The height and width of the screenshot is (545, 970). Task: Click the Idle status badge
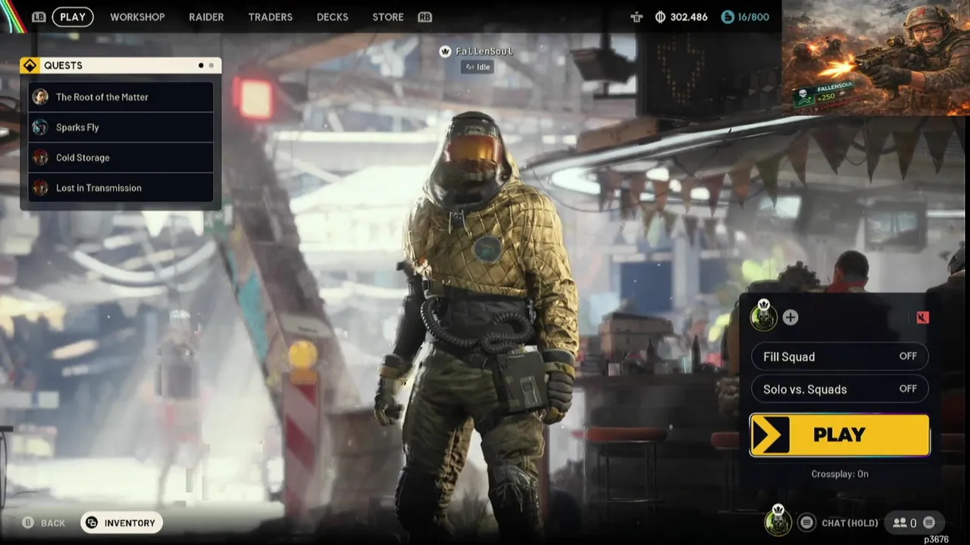click(477, 67)
